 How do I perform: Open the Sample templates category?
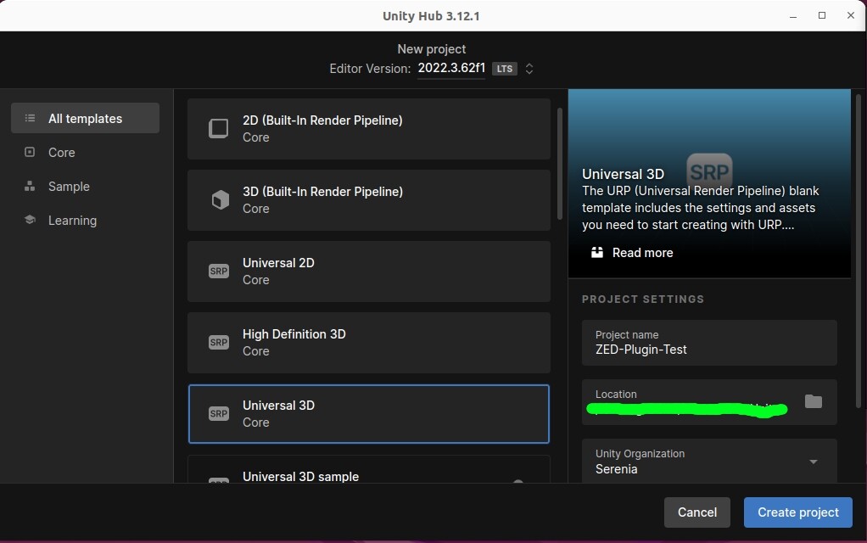(85, 187)
